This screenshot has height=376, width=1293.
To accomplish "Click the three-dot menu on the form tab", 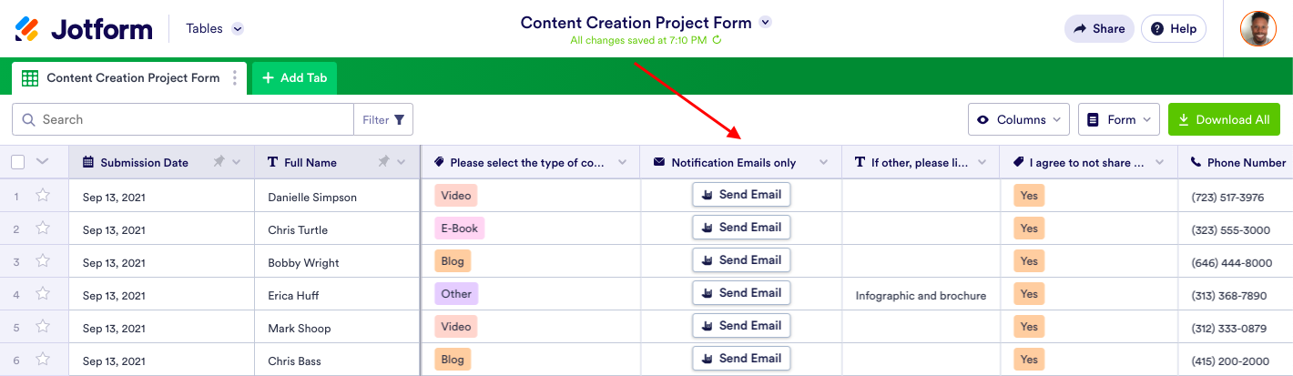I will [x=235, y=78].
